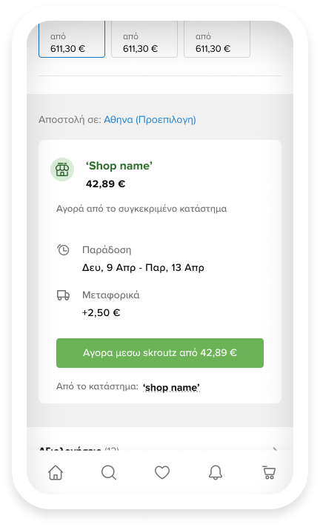Open notifications bell icon
This screenshot has width=320, height=527.
(216, 472)
